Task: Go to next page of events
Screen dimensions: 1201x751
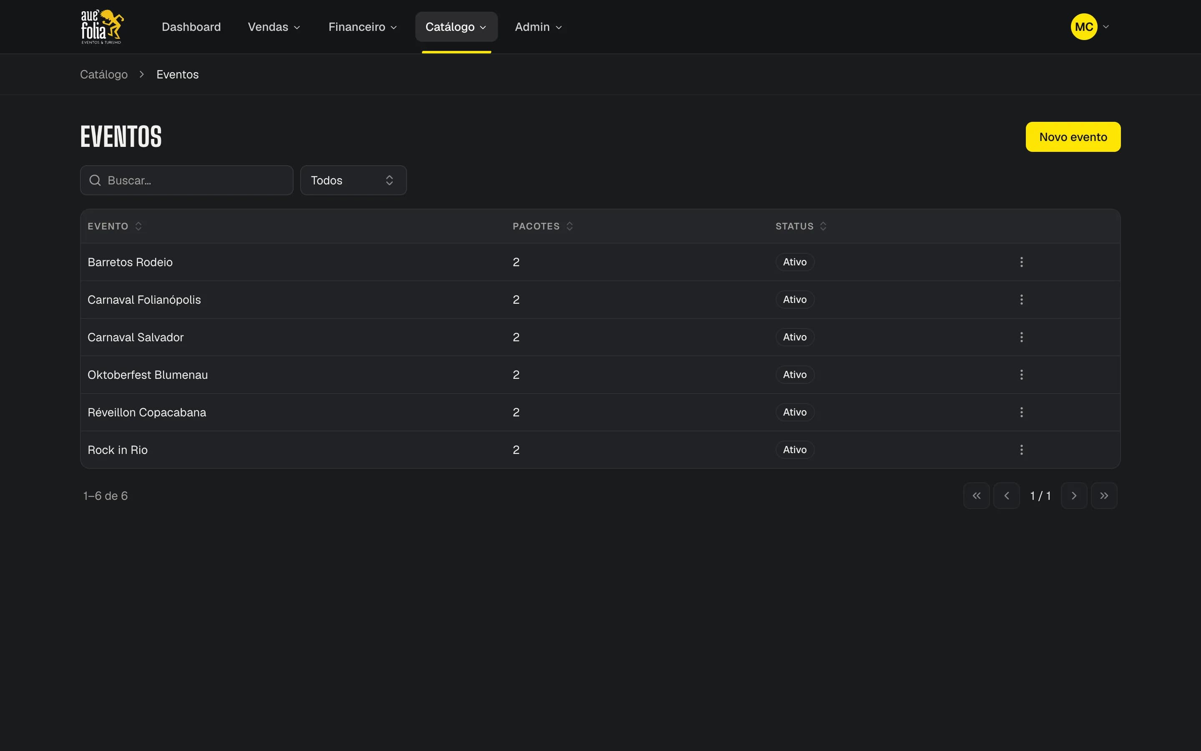Action: pyautogui.click(x=1074, y=496)
